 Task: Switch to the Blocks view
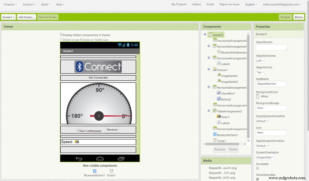click(298, 17)
